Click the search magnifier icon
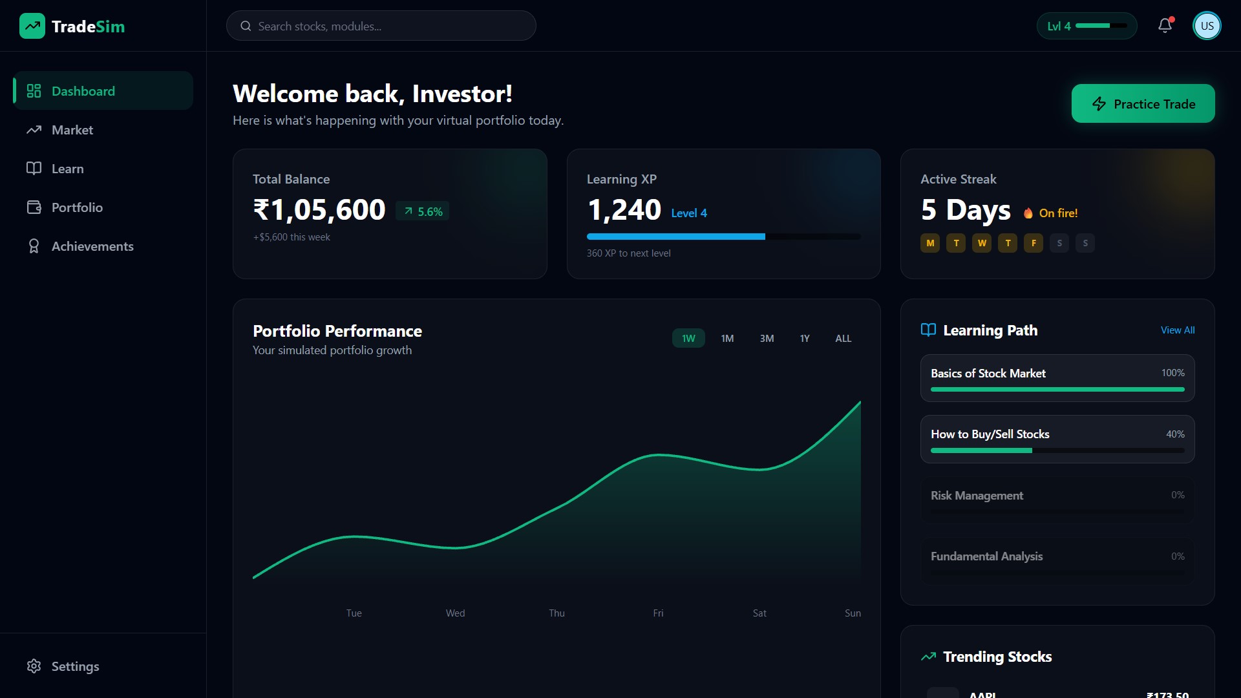The width and height of the screenshot is (1241, 698). (x=246, y=26)
